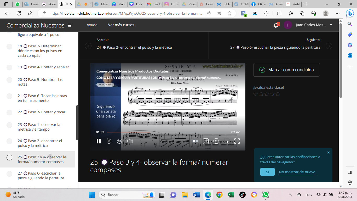Show hidden system tray icons
Viewport: 357px width, 201px height.
point(290,195)
